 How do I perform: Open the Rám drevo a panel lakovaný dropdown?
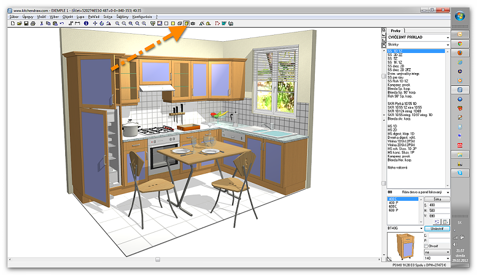pos(447,192)
